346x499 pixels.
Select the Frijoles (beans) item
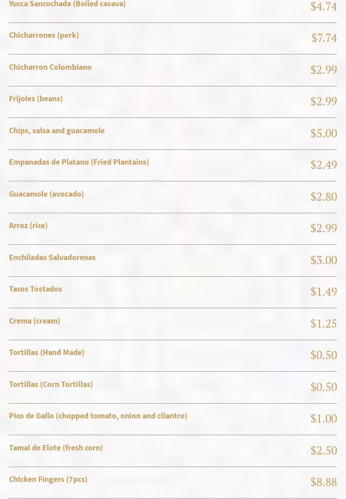[36, 99]
